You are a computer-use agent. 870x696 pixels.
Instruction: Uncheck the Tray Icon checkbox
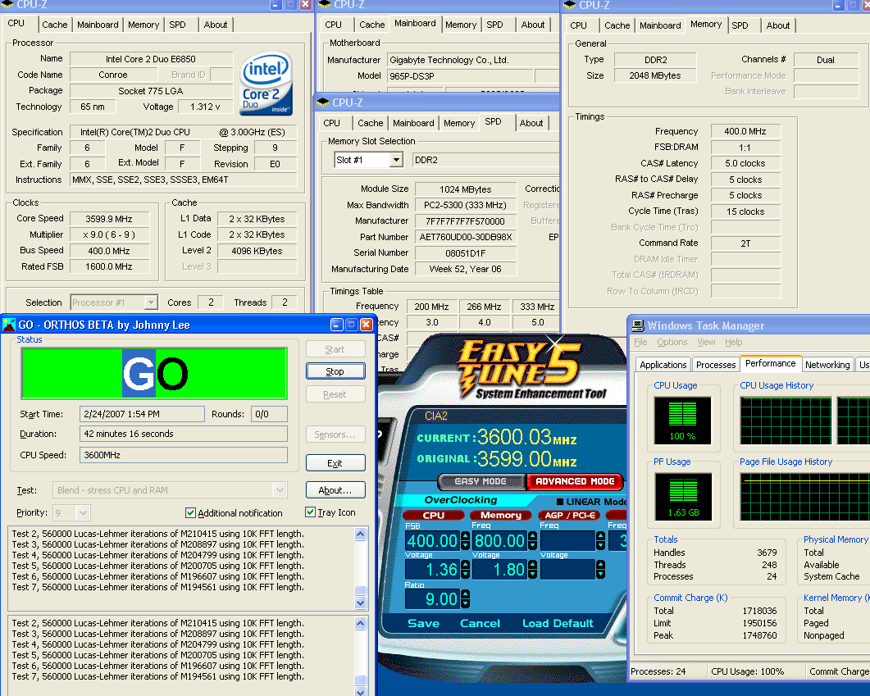(x=310, y=513)
